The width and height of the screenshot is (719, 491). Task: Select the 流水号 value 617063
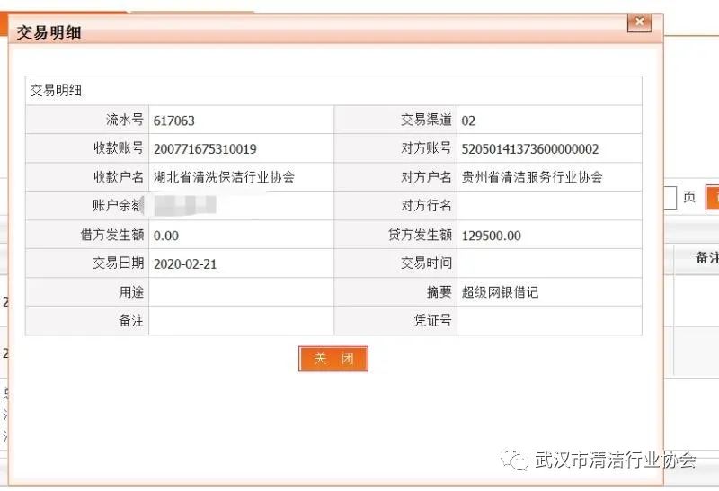174,121
